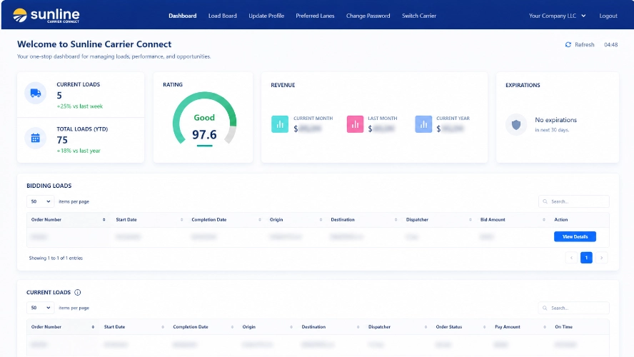Sort Current Loads by Order Number arrows
Image resolution: width=634 pixels, height=357 pixels.
(93, 327)
